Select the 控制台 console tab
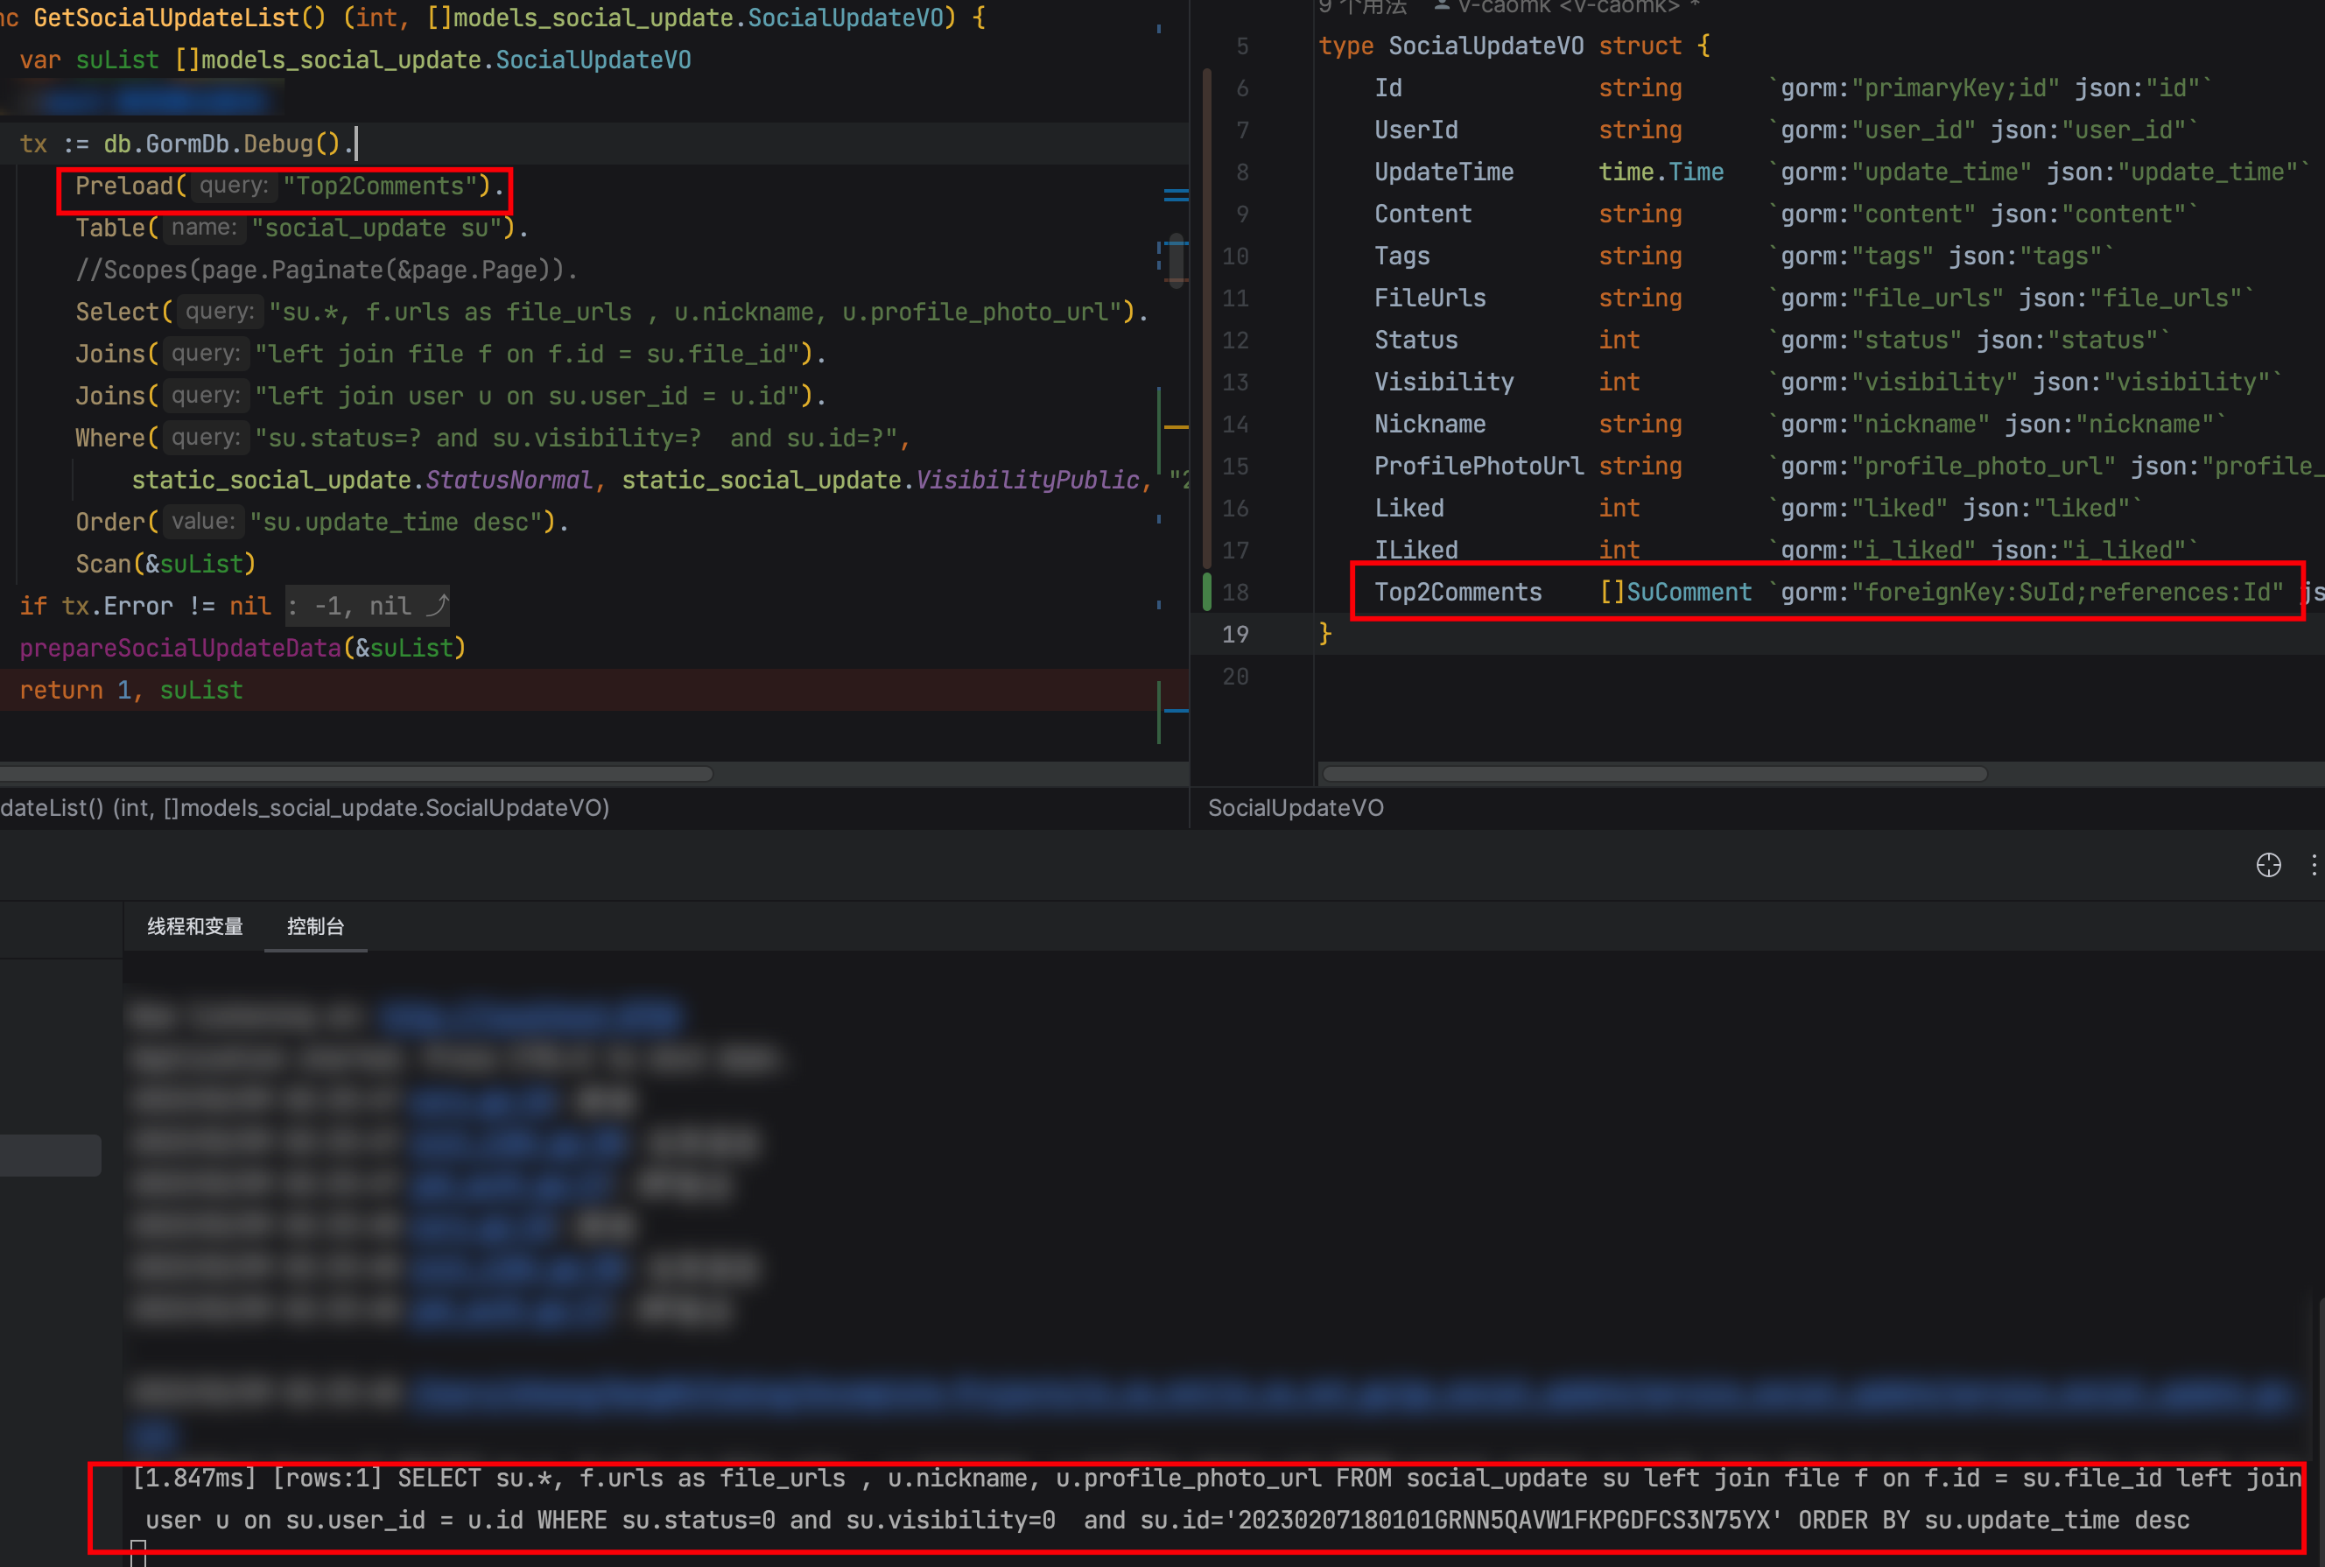Image resolution: width=2325 pixels, height=1567 pixels. click(315, 926)
